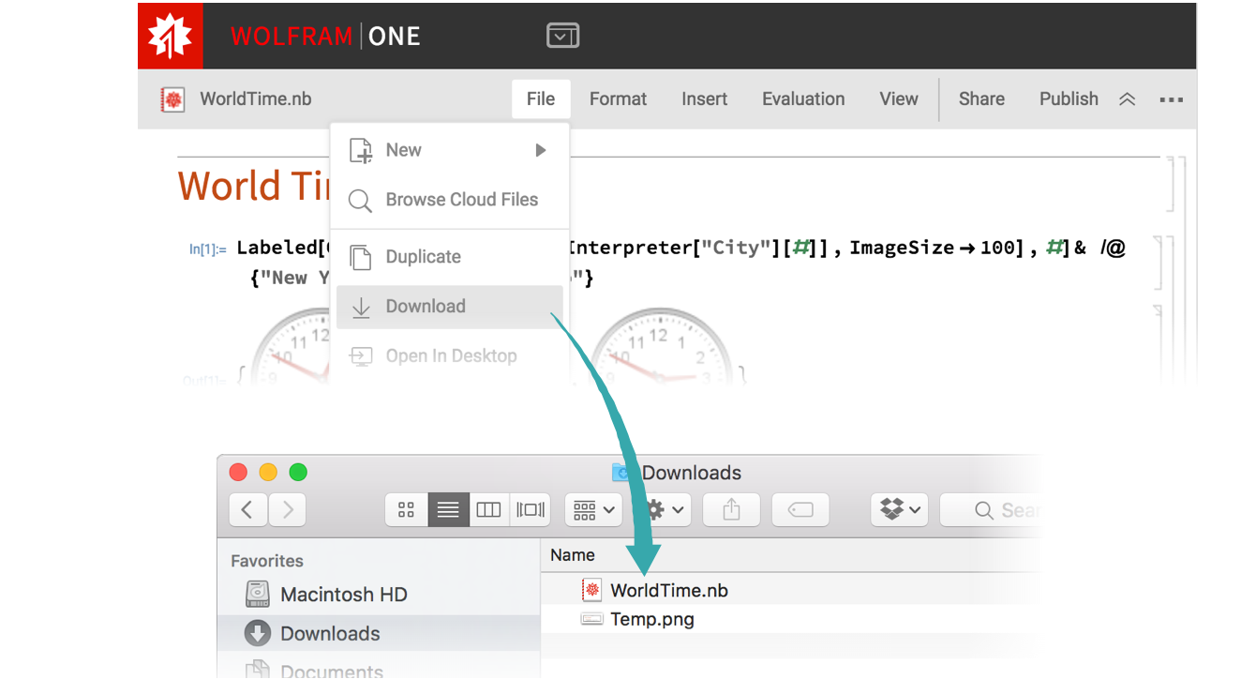Collapse the toolbar with double chevron icon
This screenshot has height=679, width=1256.
[x=1128, y=99]
